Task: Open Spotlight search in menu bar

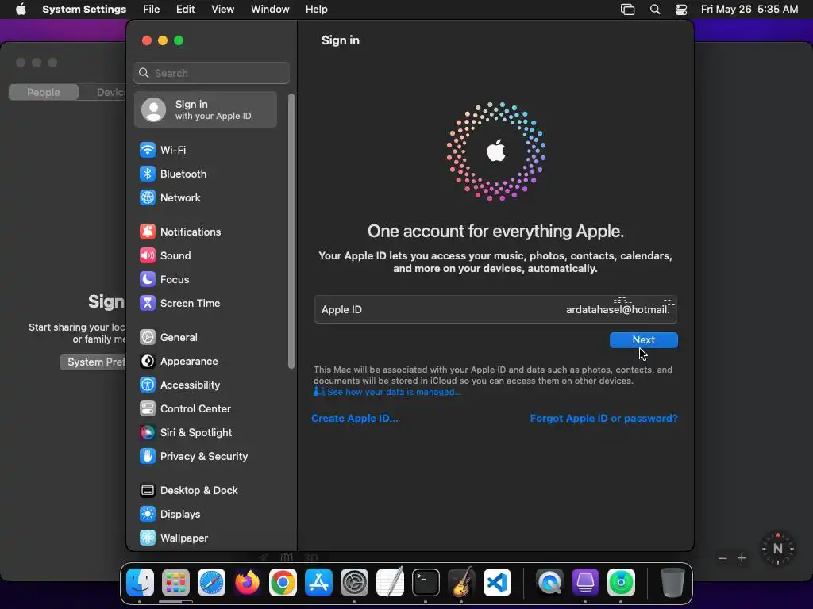Action: click(655, 10)
